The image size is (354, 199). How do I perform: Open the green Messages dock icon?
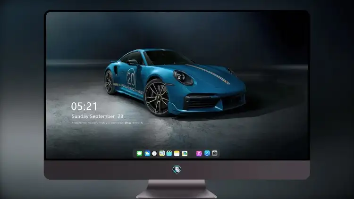point(139,153)
